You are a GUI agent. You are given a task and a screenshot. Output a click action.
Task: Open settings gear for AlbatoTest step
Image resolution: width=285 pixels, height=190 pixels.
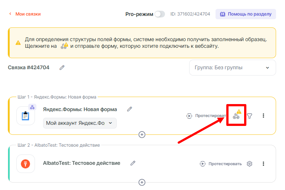[250, 164]
